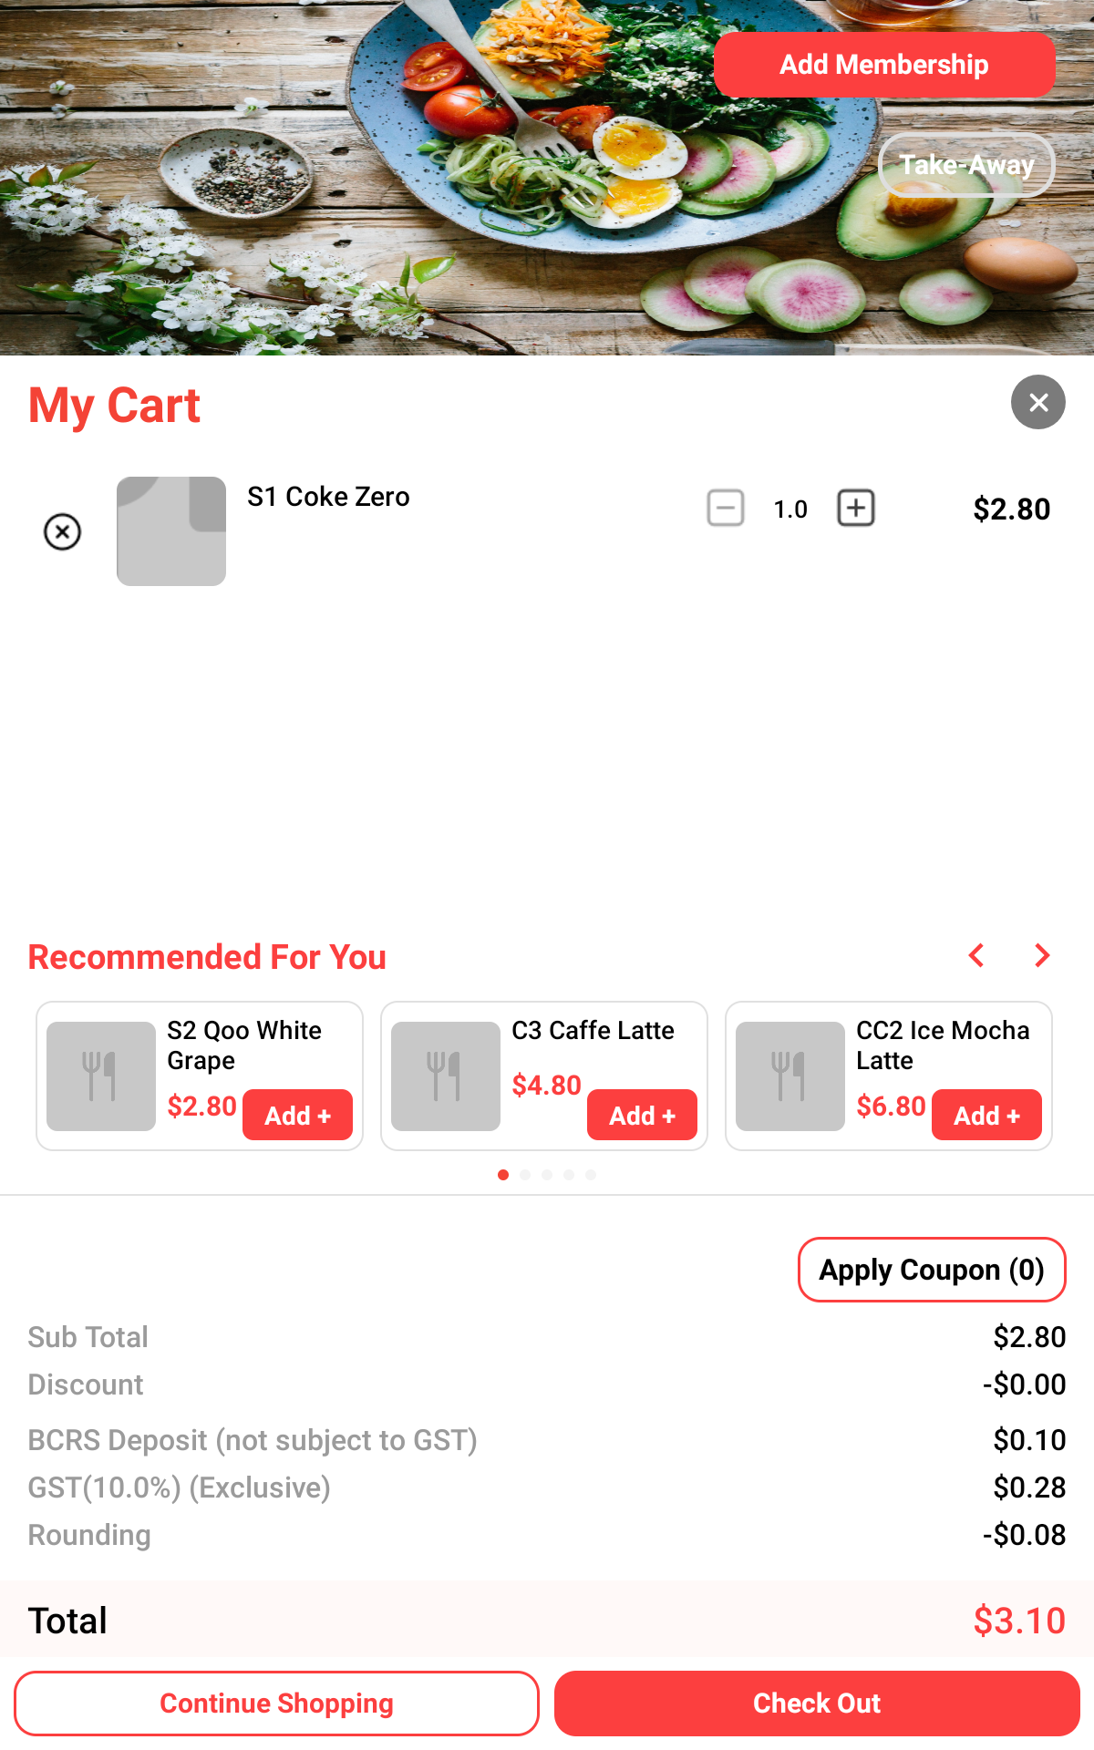Show previous recommended items
Screen dimensions: 1094x1750
976,955
